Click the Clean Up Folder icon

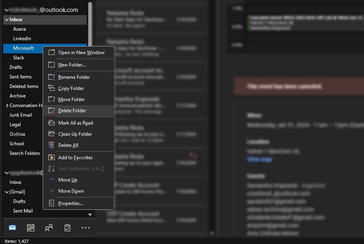(51, 134)
